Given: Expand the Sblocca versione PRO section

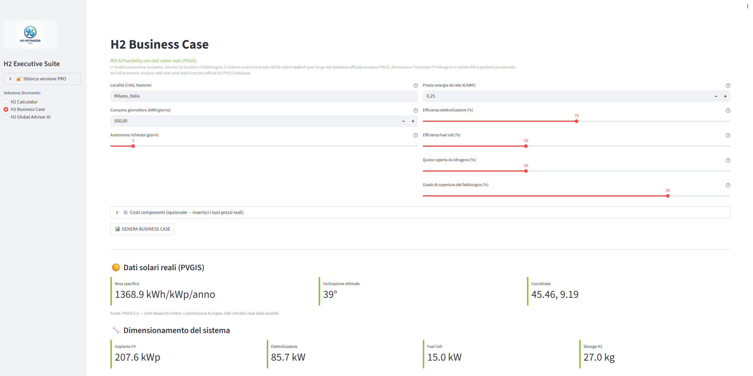Looking at the screenshot, I should 42,79.
